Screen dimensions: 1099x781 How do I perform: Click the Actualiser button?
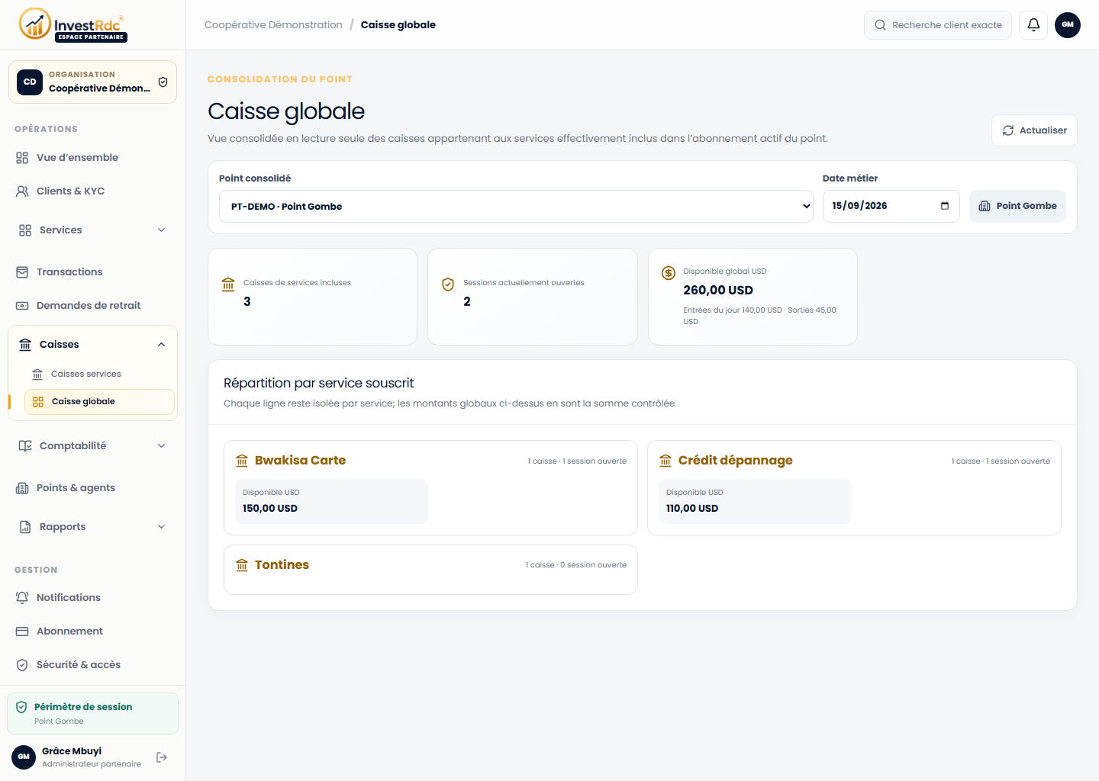[x=1034, y=130]
